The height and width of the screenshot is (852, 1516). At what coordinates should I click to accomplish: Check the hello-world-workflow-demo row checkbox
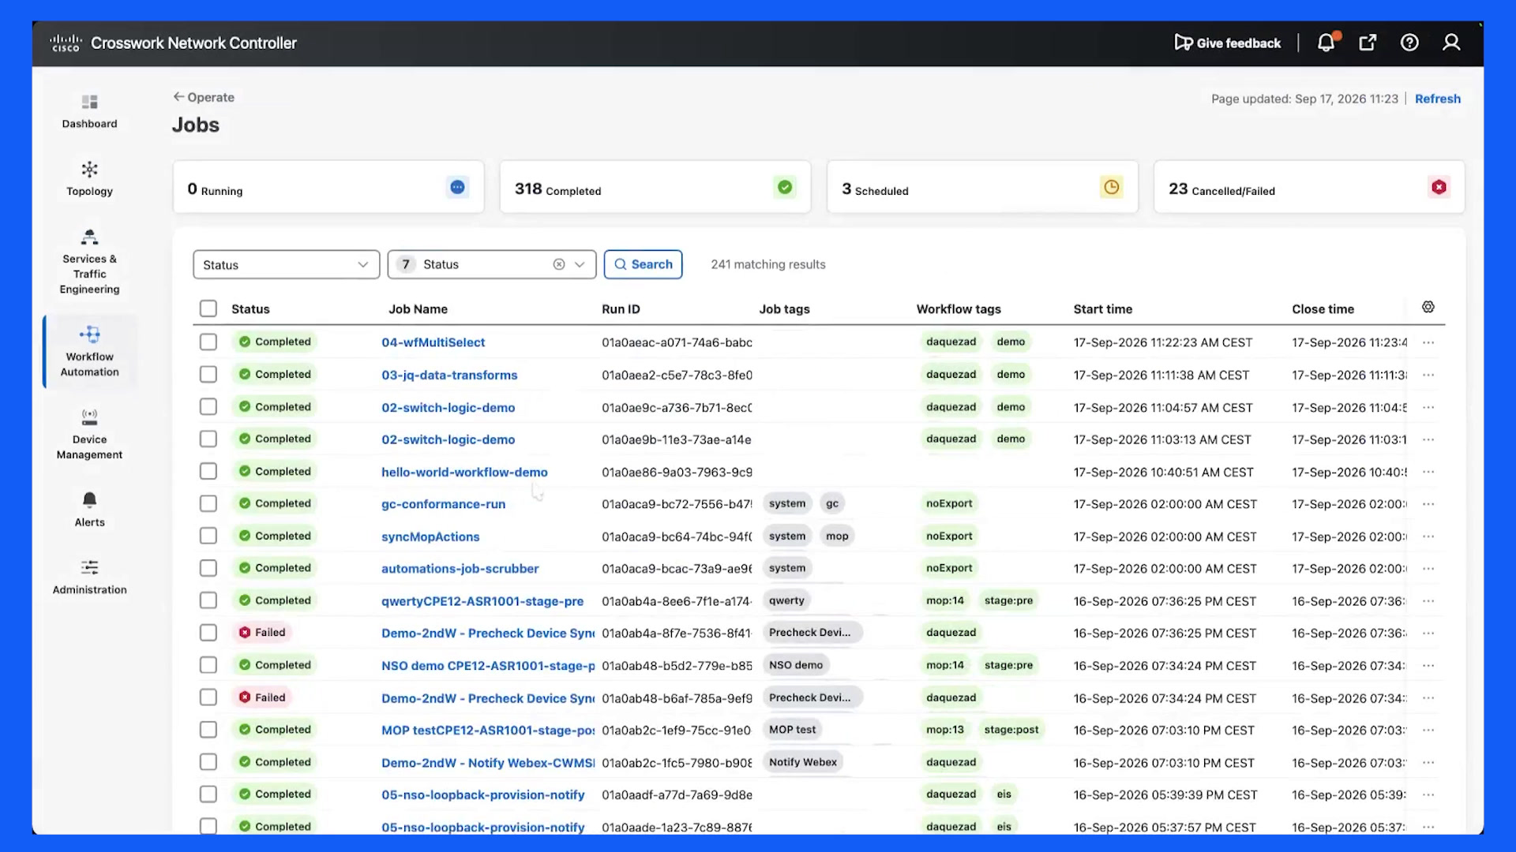tap(208, 471)
